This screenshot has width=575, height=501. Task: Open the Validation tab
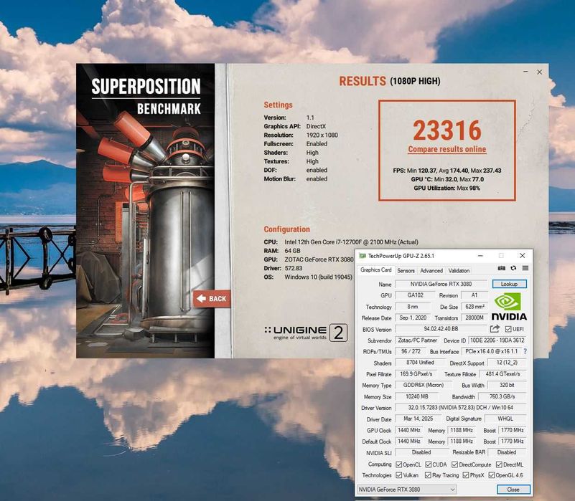tap(459, 271)
